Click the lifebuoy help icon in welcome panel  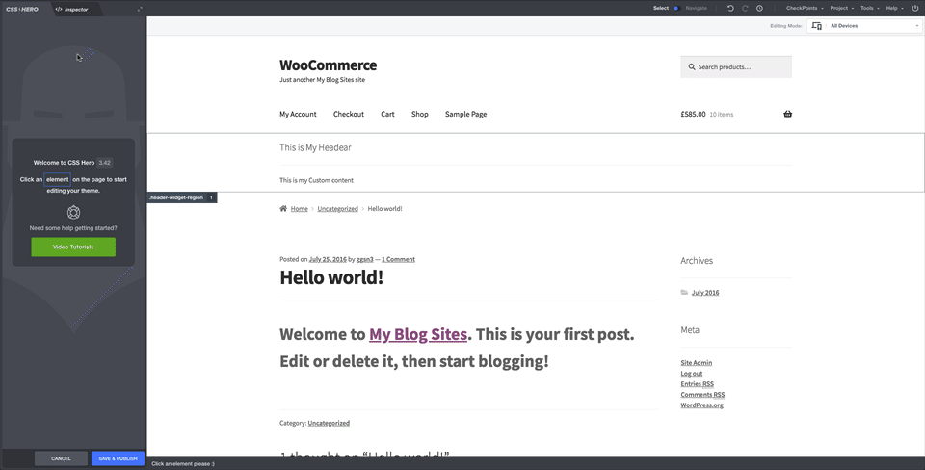[x=73, y=212]
